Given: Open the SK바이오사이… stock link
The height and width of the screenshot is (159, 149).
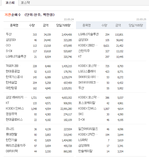Looking at the screenshot, I should [88, 77].
